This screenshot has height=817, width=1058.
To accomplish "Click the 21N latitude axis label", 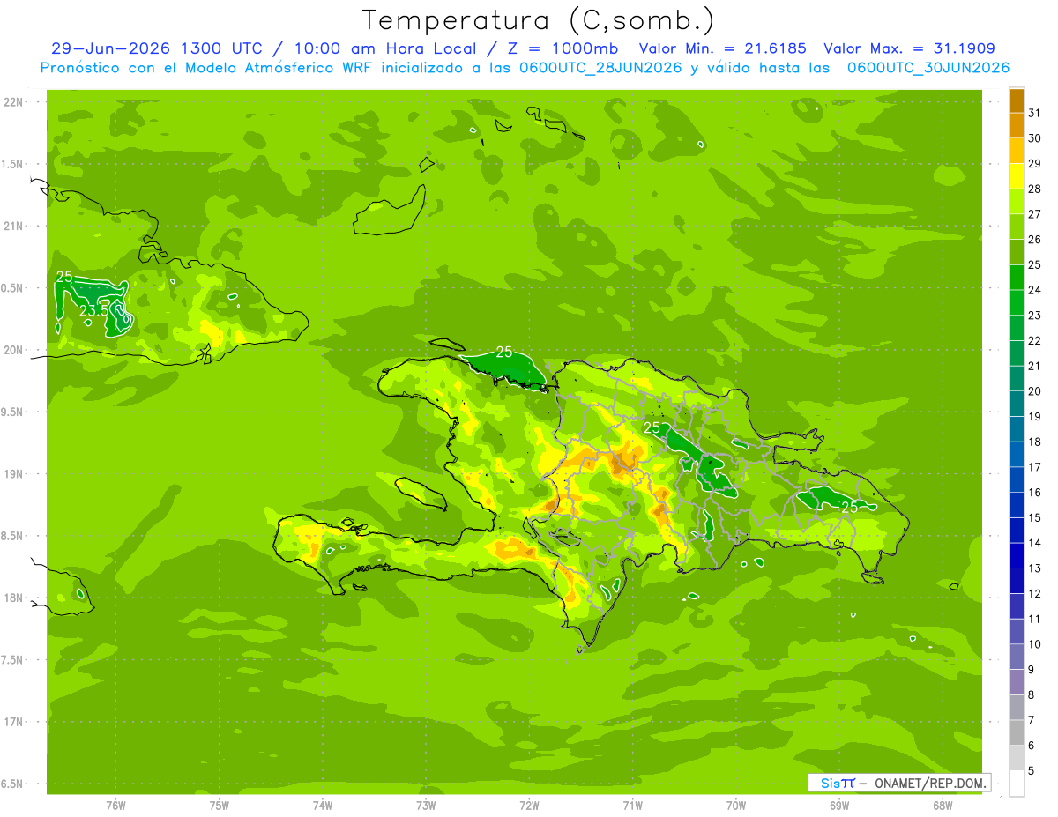I will pos(14,226).
